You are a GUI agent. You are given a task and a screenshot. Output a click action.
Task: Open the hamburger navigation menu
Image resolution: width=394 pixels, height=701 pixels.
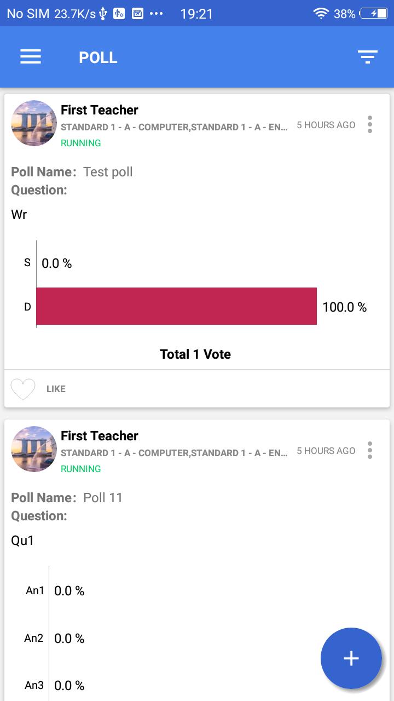click(31, 57)
